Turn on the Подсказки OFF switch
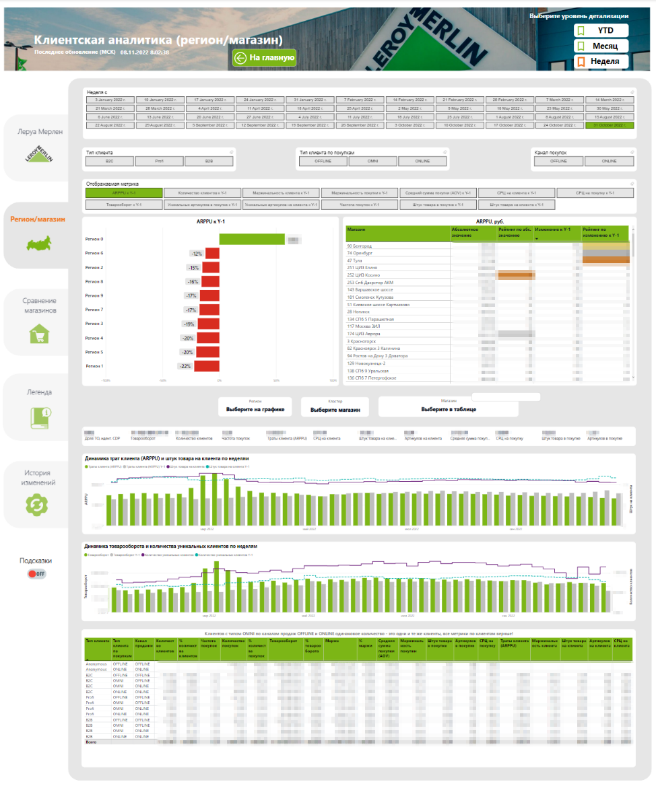656x788 pixels. tap(37, 574)
